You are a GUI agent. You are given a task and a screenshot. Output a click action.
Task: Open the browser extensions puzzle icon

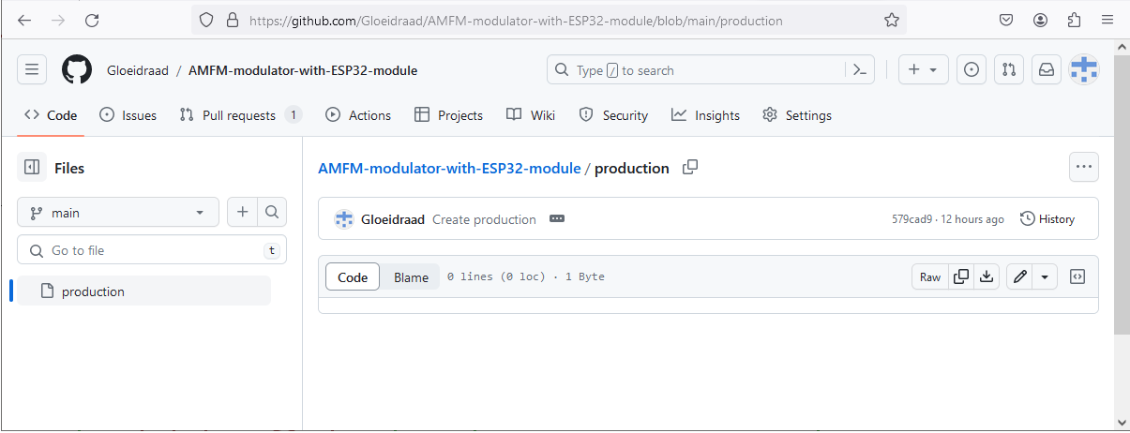click(x=1075, y=20)
